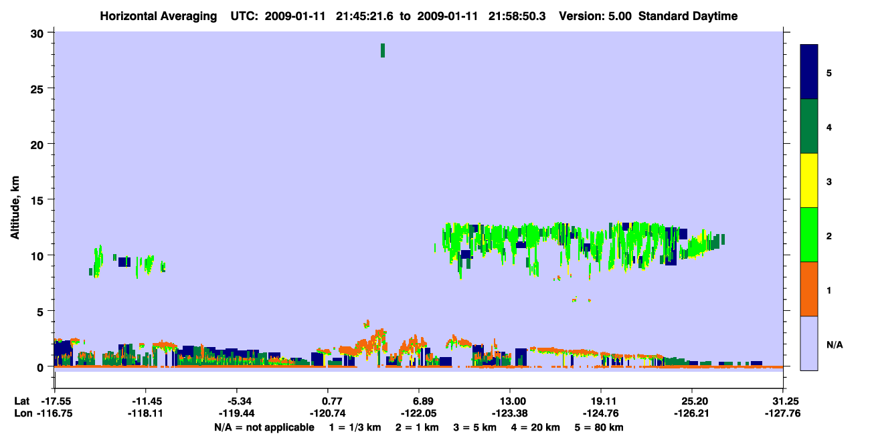
Task: Click longitude value '-122.05'
Action: (x=419, y=413)
